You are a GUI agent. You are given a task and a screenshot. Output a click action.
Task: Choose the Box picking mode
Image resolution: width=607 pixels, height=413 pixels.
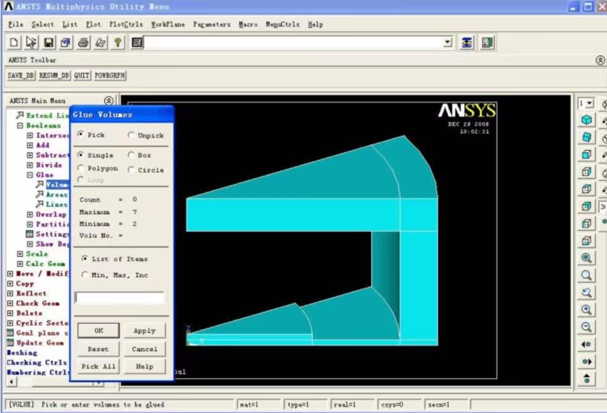[x=131, y=156]
